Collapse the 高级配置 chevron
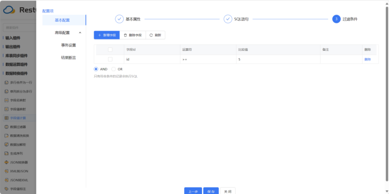Viewport: 389px width, 194px height. coord(80,33)
